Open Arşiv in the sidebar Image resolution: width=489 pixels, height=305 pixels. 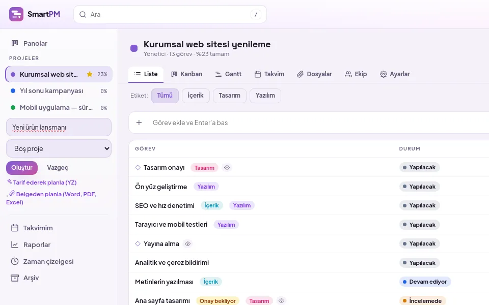click(25, 278)
